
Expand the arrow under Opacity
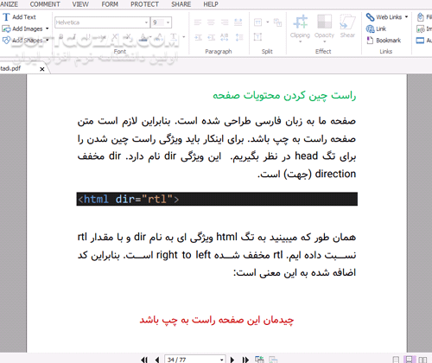[x=324, y=42]
